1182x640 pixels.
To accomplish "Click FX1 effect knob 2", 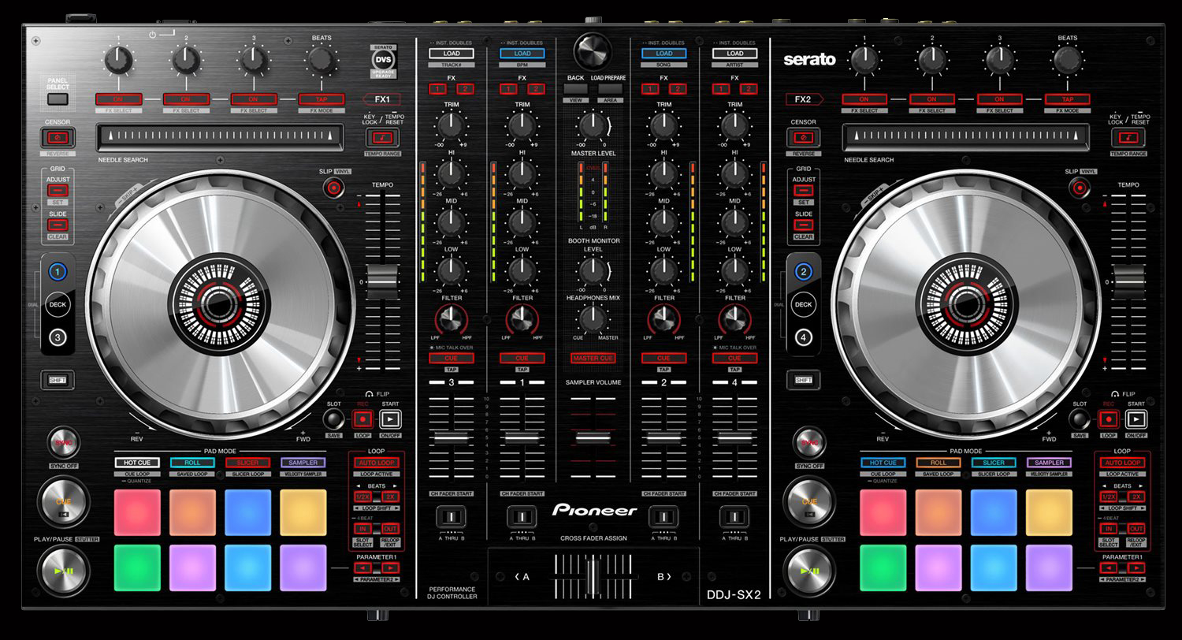I will (x=186, y=60).
